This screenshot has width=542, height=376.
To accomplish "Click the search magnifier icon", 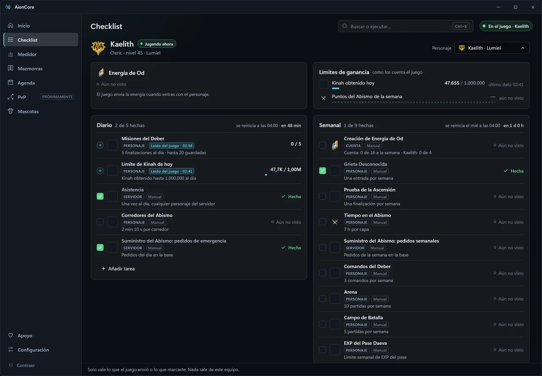I will [345, 26].
